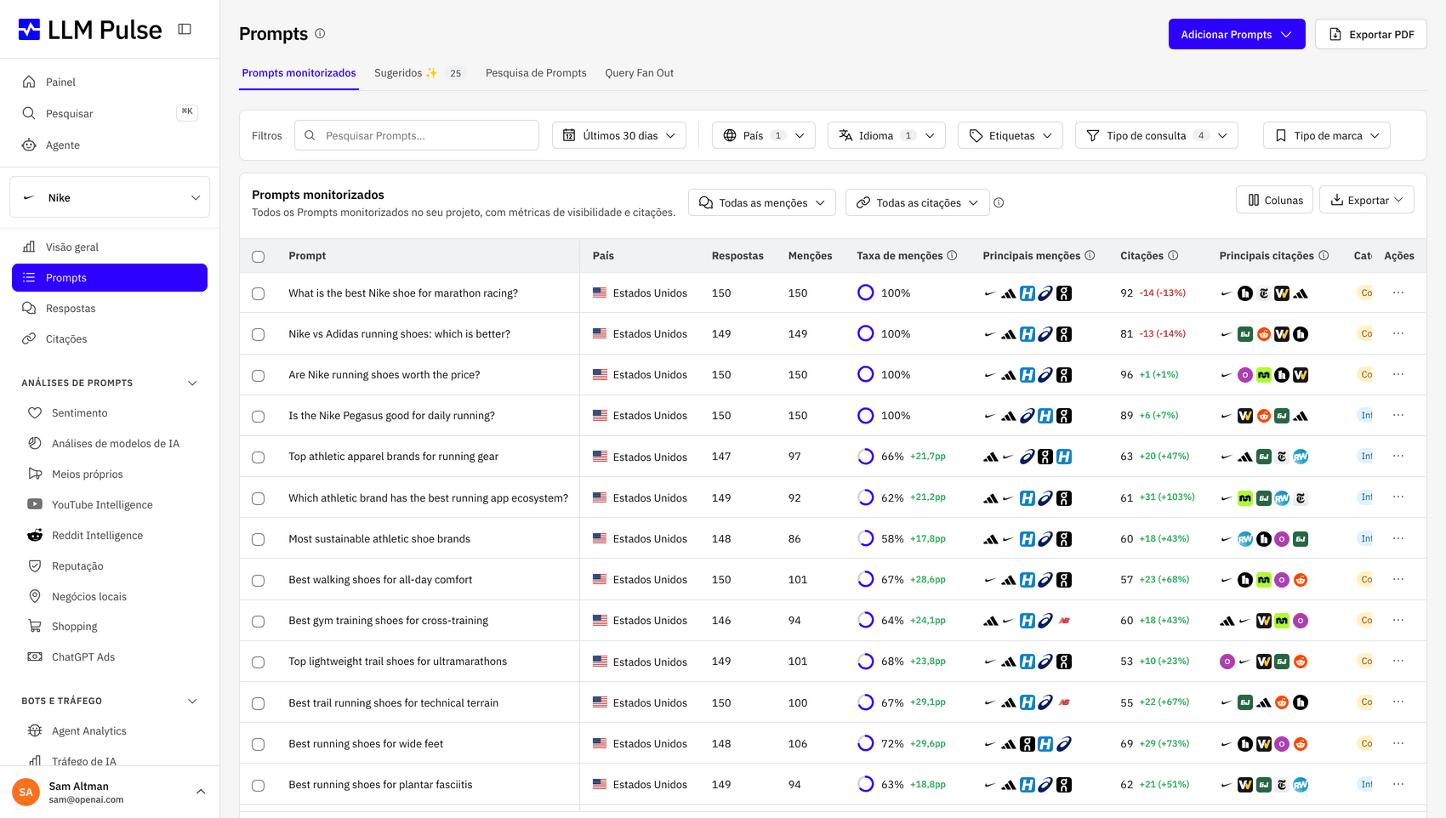Open the Colunas button
This screenshot has width=1446, height=818.
tap(1274, 200)
